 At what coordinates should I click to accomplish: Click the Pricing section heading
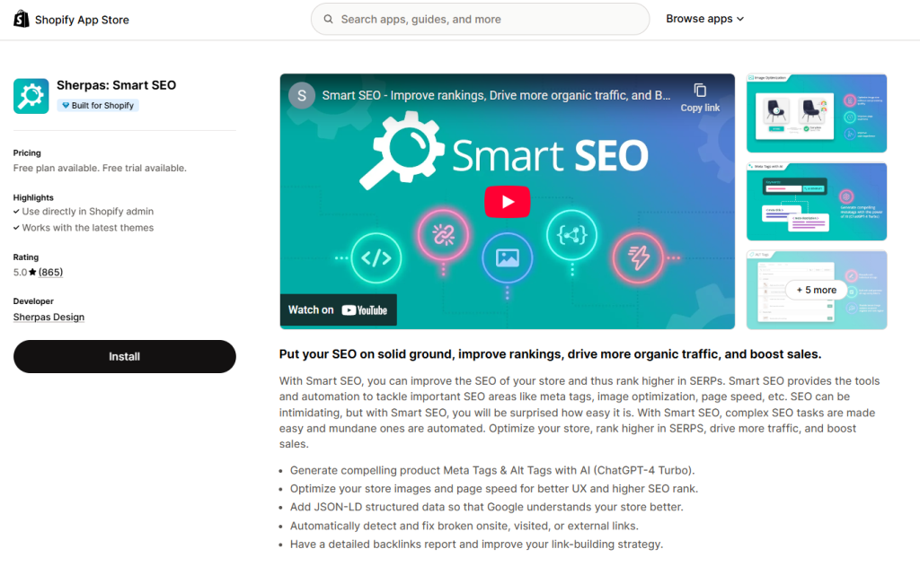click(x=26, y=152)
